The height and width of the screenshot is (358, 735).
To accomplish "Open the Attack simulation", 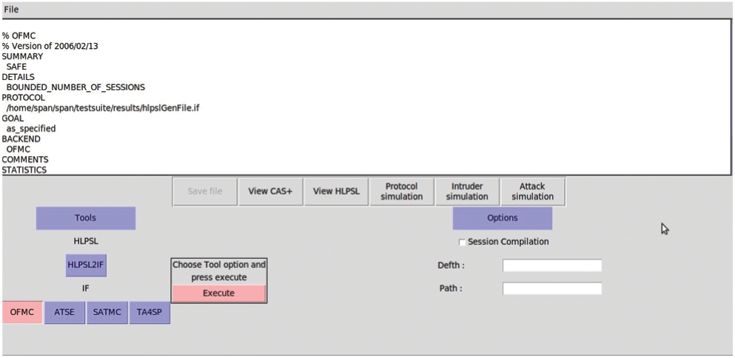I will (532, 192).
